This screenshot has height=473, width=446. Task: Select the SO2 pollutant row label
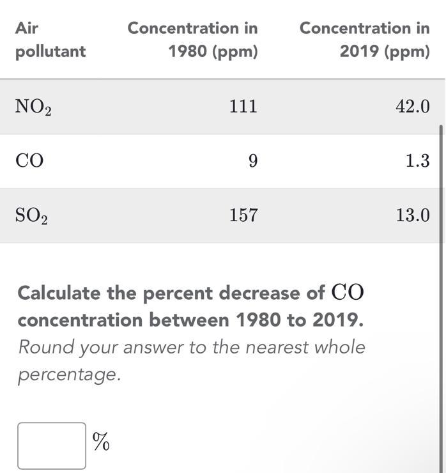pyautogui.click(x=31, y=215)
